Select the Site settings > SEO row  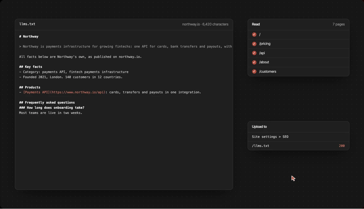tap(298, 137)
